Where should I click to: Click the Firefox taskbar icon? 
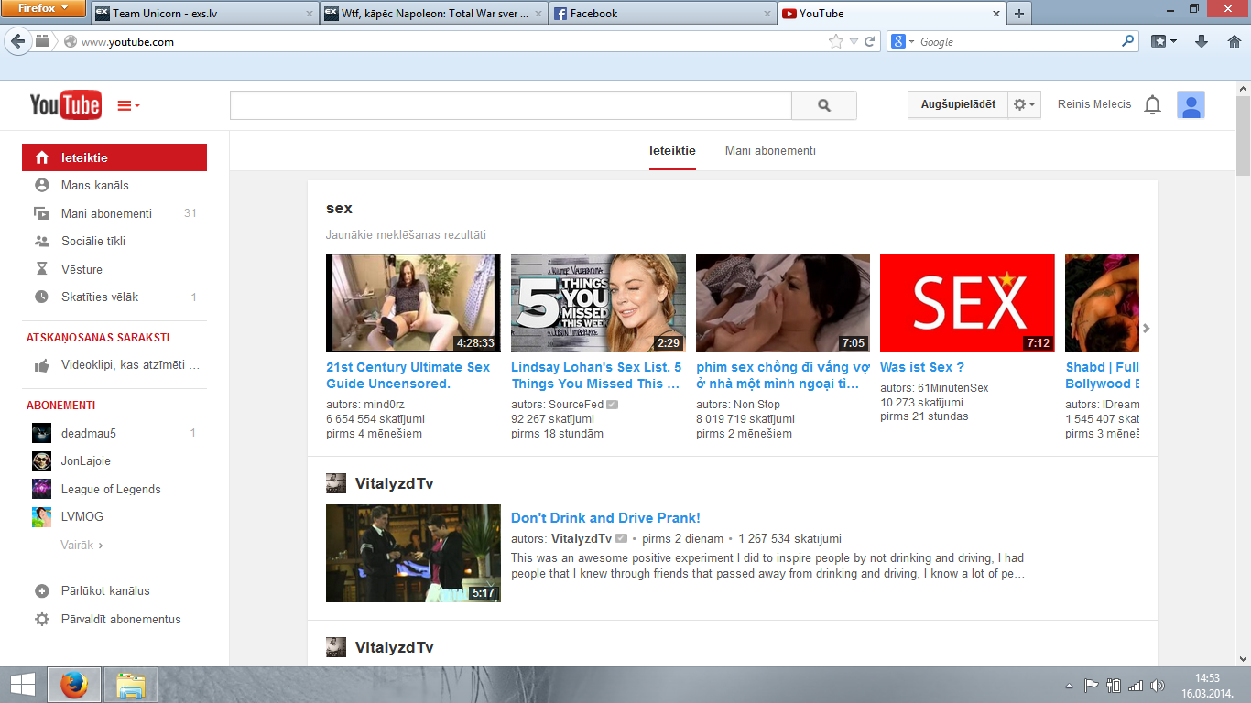(73, 685)
